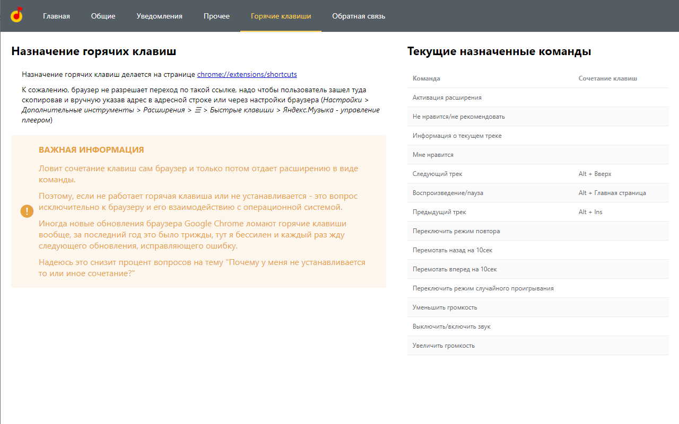The image size is (679, 424).
Task: Go to the Уведомления tab
Action: click(x=159, y=16)
